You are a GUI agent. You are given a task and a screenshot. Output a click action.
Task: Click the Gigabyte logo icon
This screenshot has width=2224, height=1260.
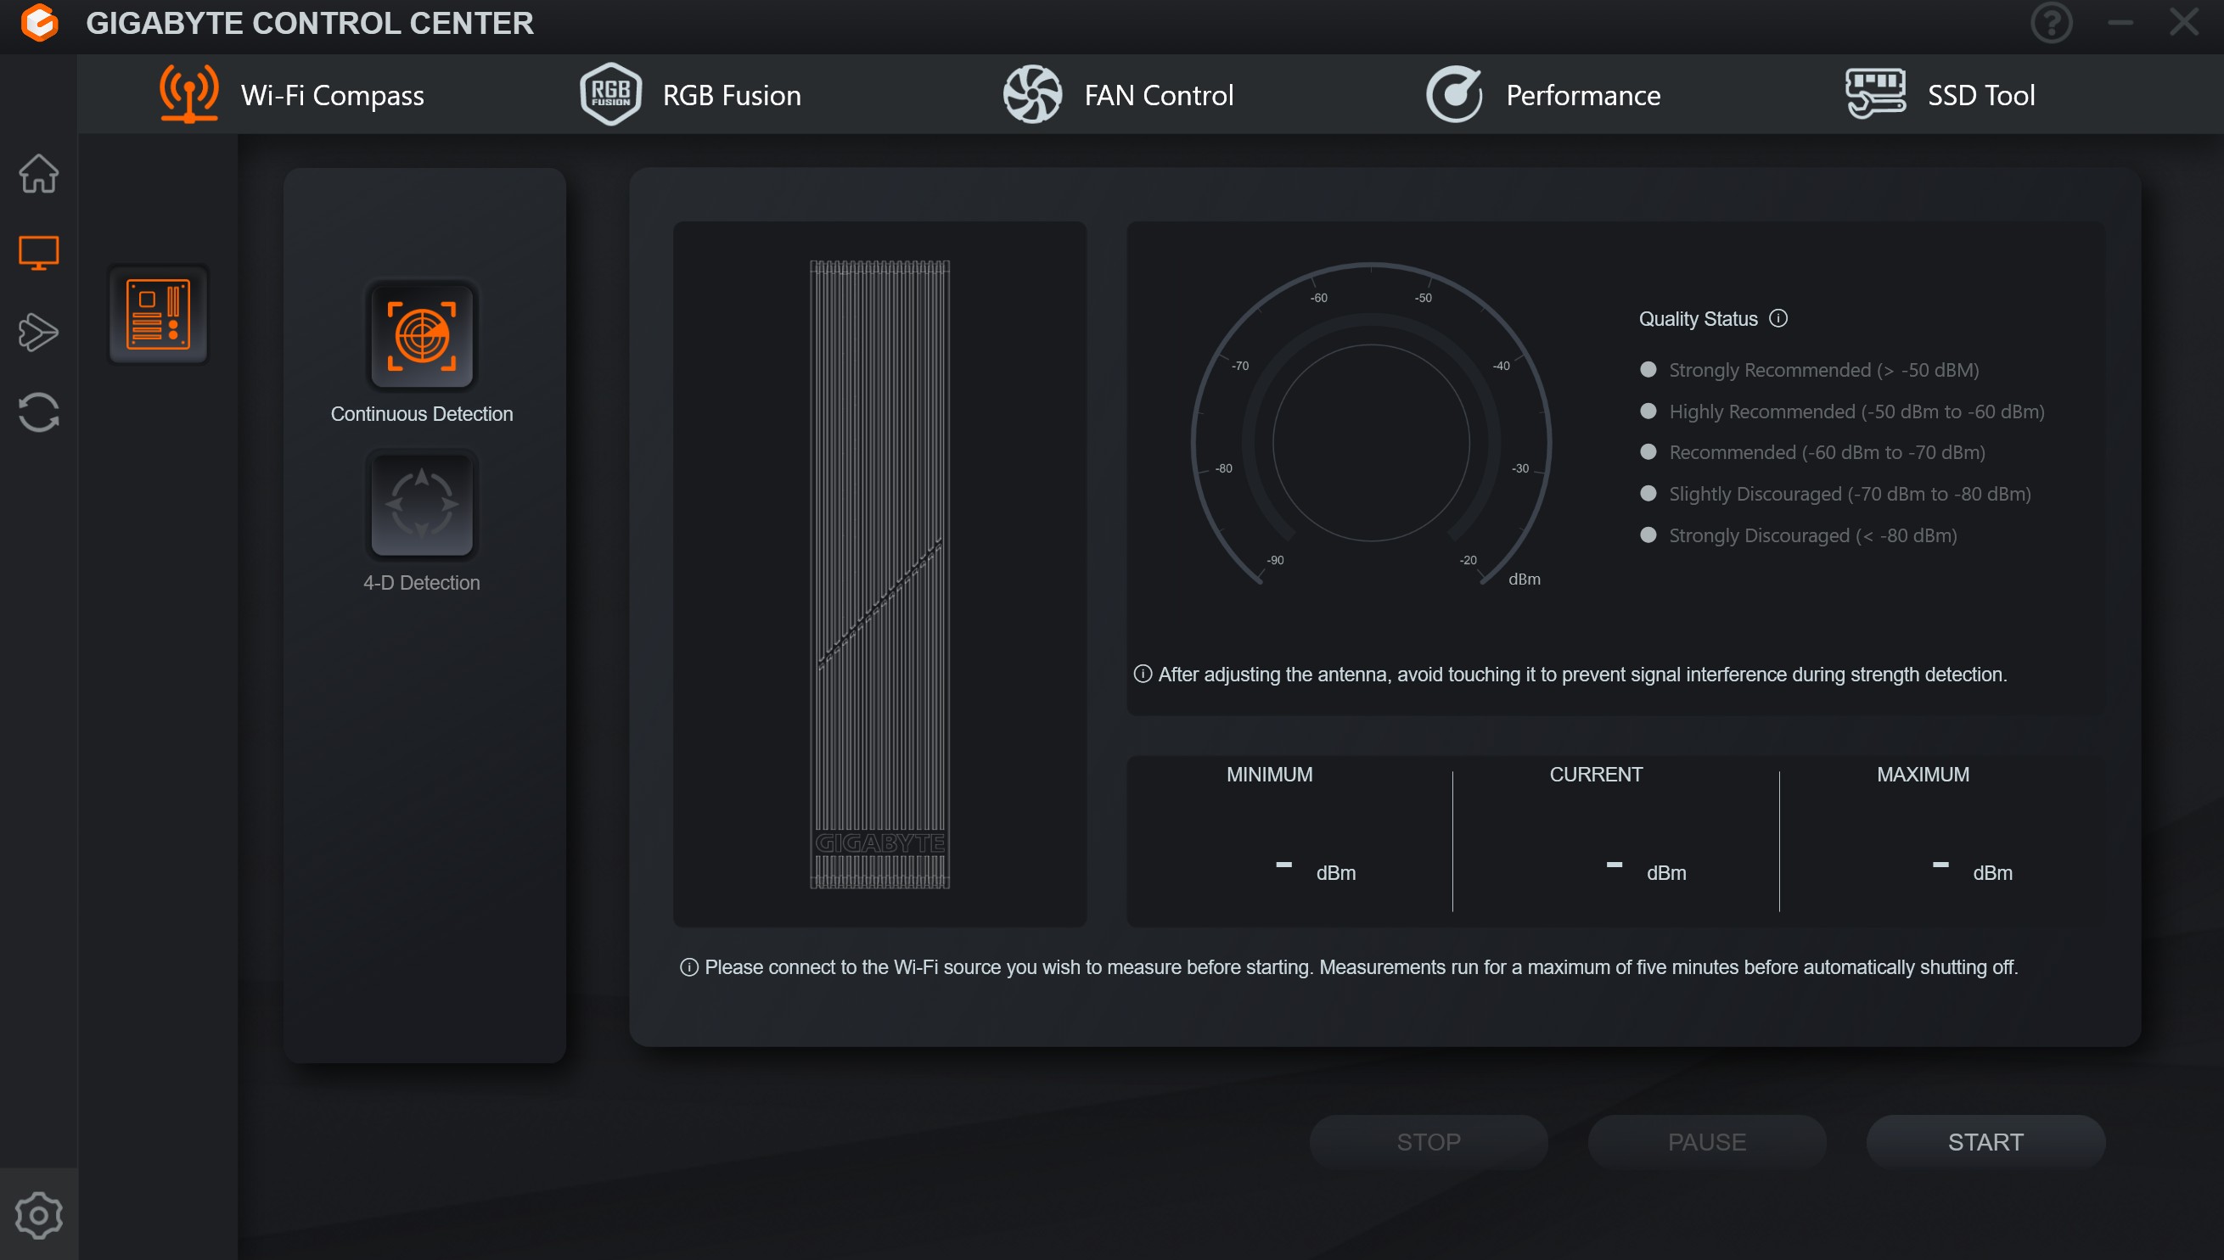click(39, 23)
